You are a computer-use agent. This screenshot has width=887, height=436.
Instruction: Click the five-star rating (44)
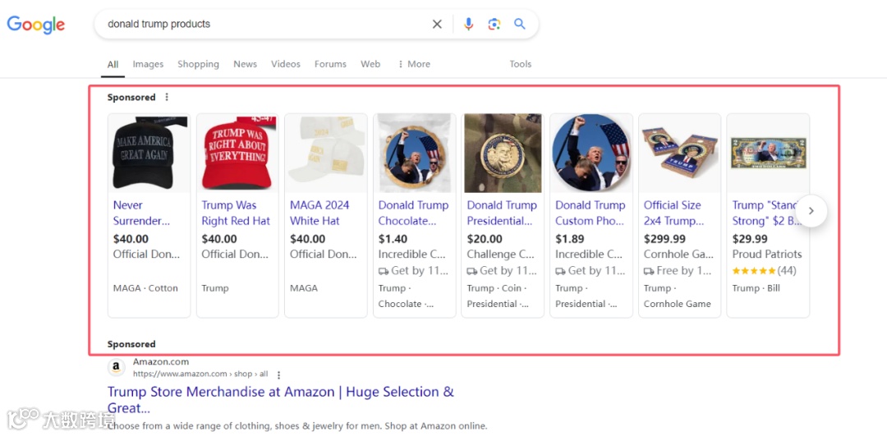click(x=765, y=271)
